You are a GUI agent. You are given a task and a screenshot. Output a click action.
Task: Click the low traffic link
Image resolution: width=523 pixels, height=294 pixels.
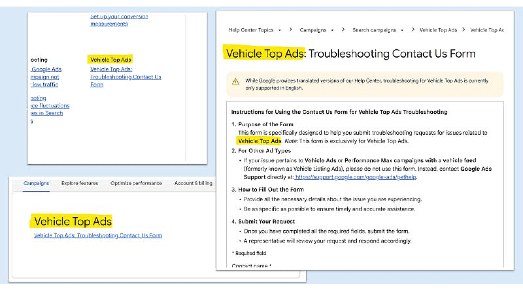(x=45, y=85)
